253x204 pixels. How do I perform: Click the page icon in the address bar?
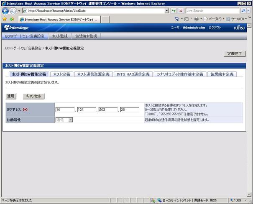point(25,11)
